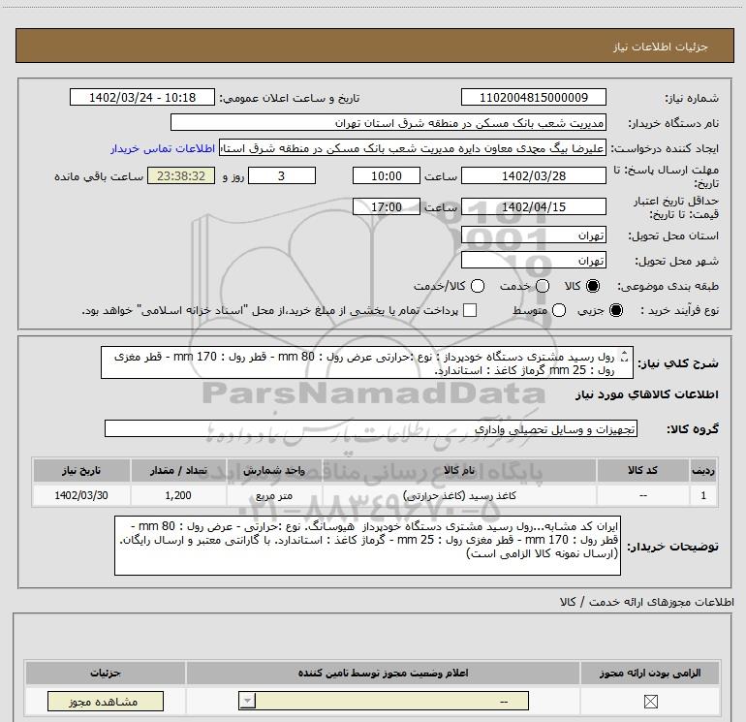Click the unit cell متر مربع
Screen dimensions: 746x722
[274, 495]
